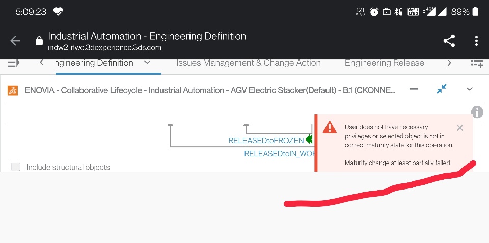
Task: Click the ENOVIA Collaborative Lifecycle app icon
Action: (13, 90)
